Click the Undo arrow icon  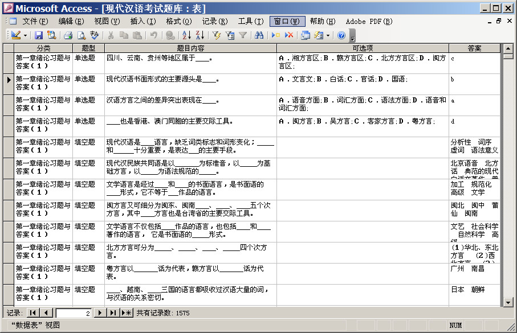(154, 35)
